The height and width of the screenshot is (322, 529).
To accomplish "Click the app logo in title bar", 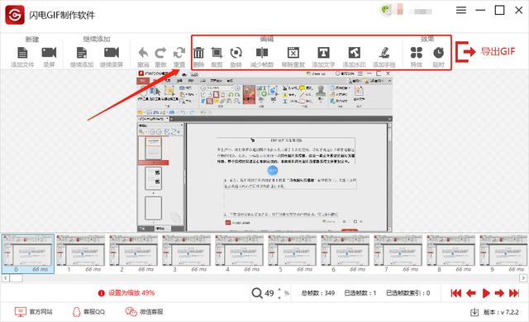I will (x=15, y=15).
